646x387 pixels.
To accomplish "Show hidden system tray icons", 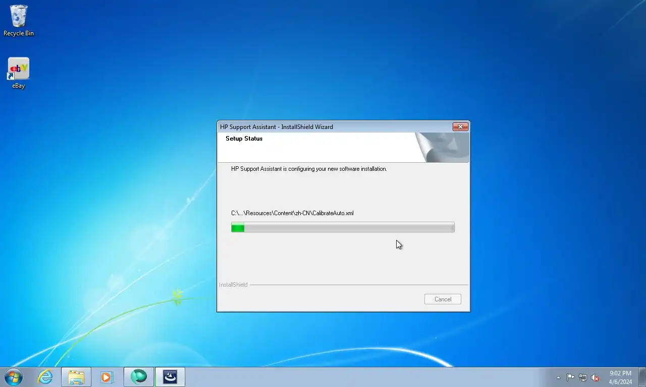I will pyautogui.click(x=558, y=377).
